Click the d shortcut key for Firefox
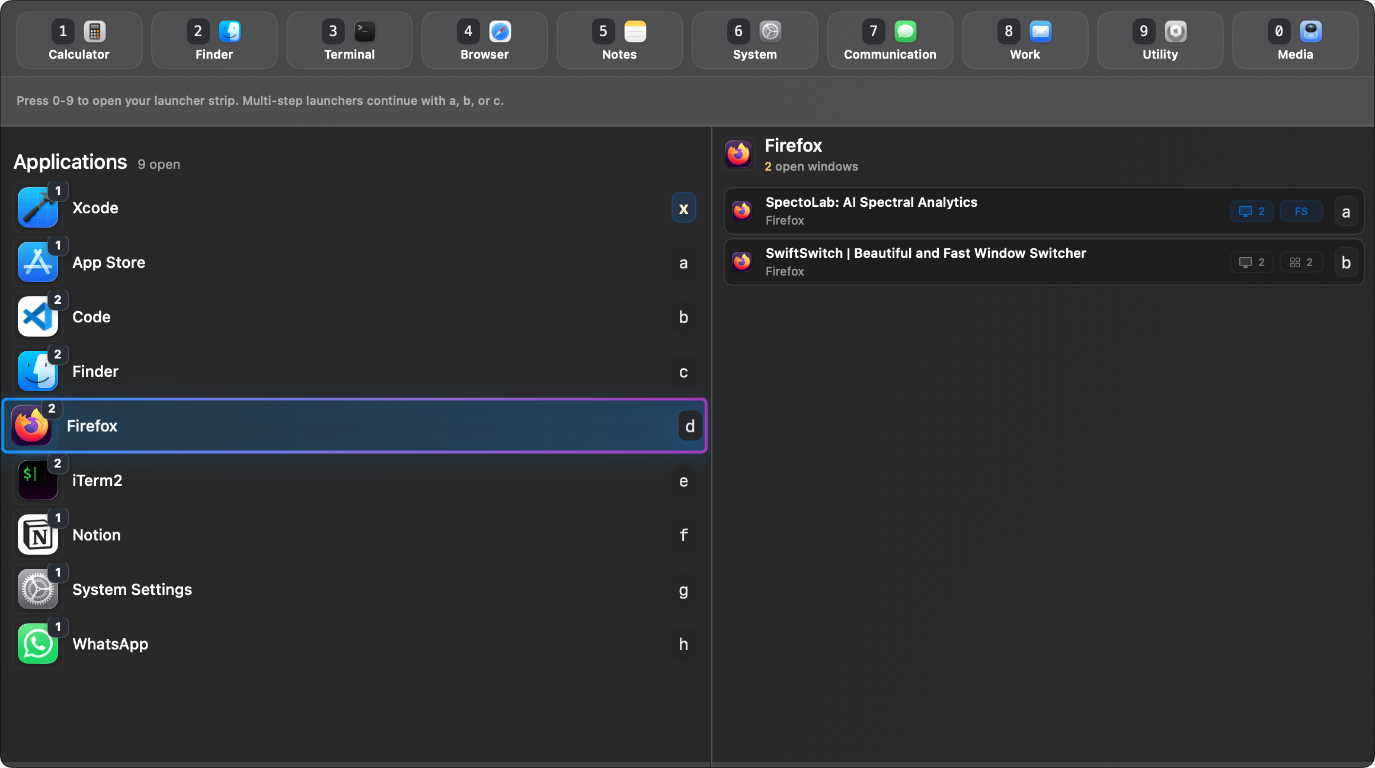This screenshot has height=768, width=1375. tap(690, 426)
